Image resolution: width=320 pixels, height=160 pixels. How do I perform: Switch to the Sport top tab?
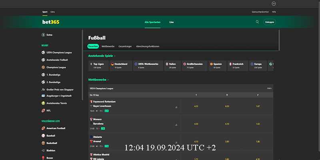(45, 12)
